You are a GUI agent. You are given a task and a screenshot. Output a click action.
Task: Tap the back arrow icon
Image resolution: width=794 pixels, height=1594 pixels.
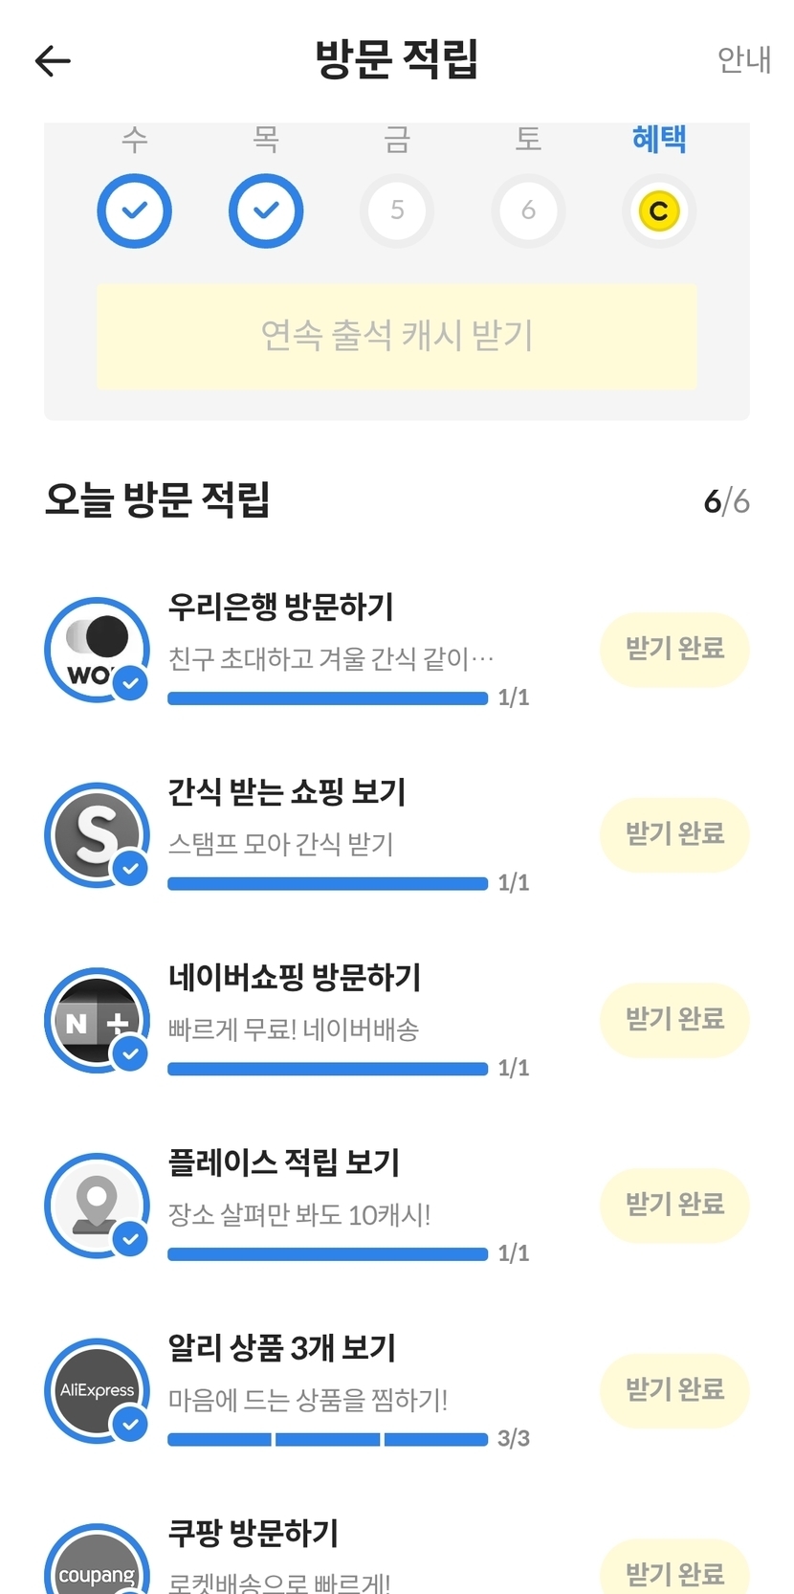coord(53,61)
